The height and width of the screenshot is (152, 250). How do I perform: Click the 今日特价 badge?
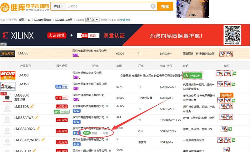click(x=62, y=98)
